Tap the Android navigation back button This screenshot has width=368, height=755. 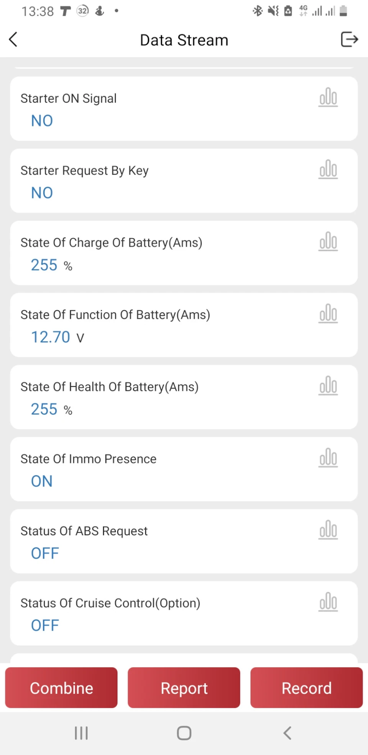(287, 733)
